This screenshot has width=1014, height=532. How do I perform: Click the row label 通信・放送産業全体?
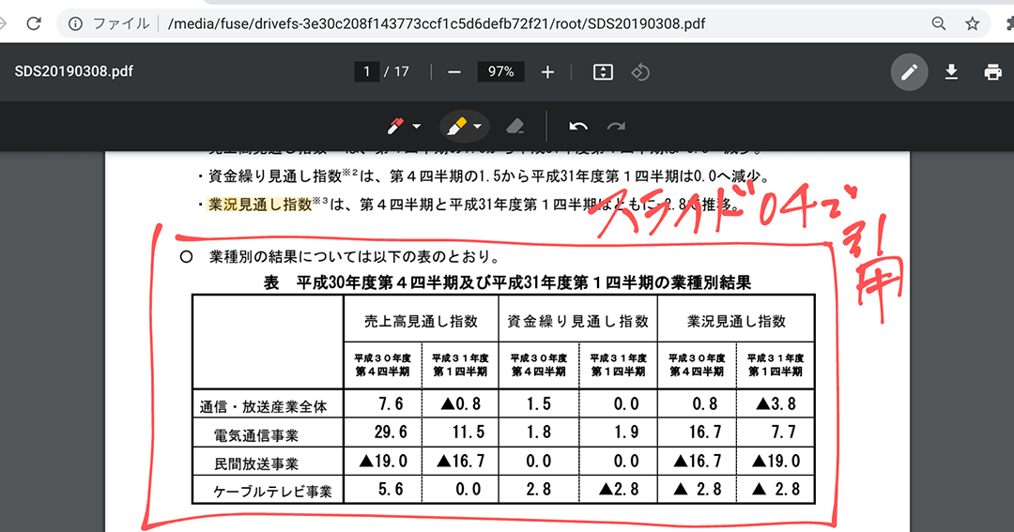pyautogui.click(x=263, y=406)
